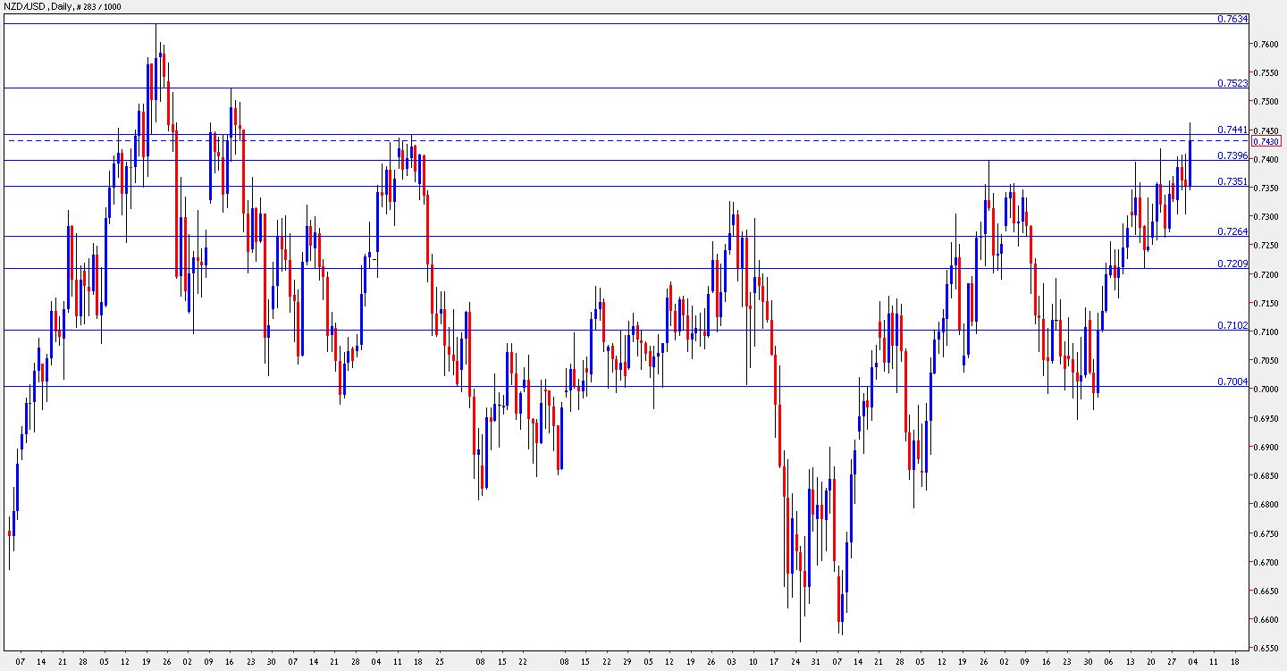Click the 0.7600 price axis tick
The image size is (1287, 671).
[1266, 44]
